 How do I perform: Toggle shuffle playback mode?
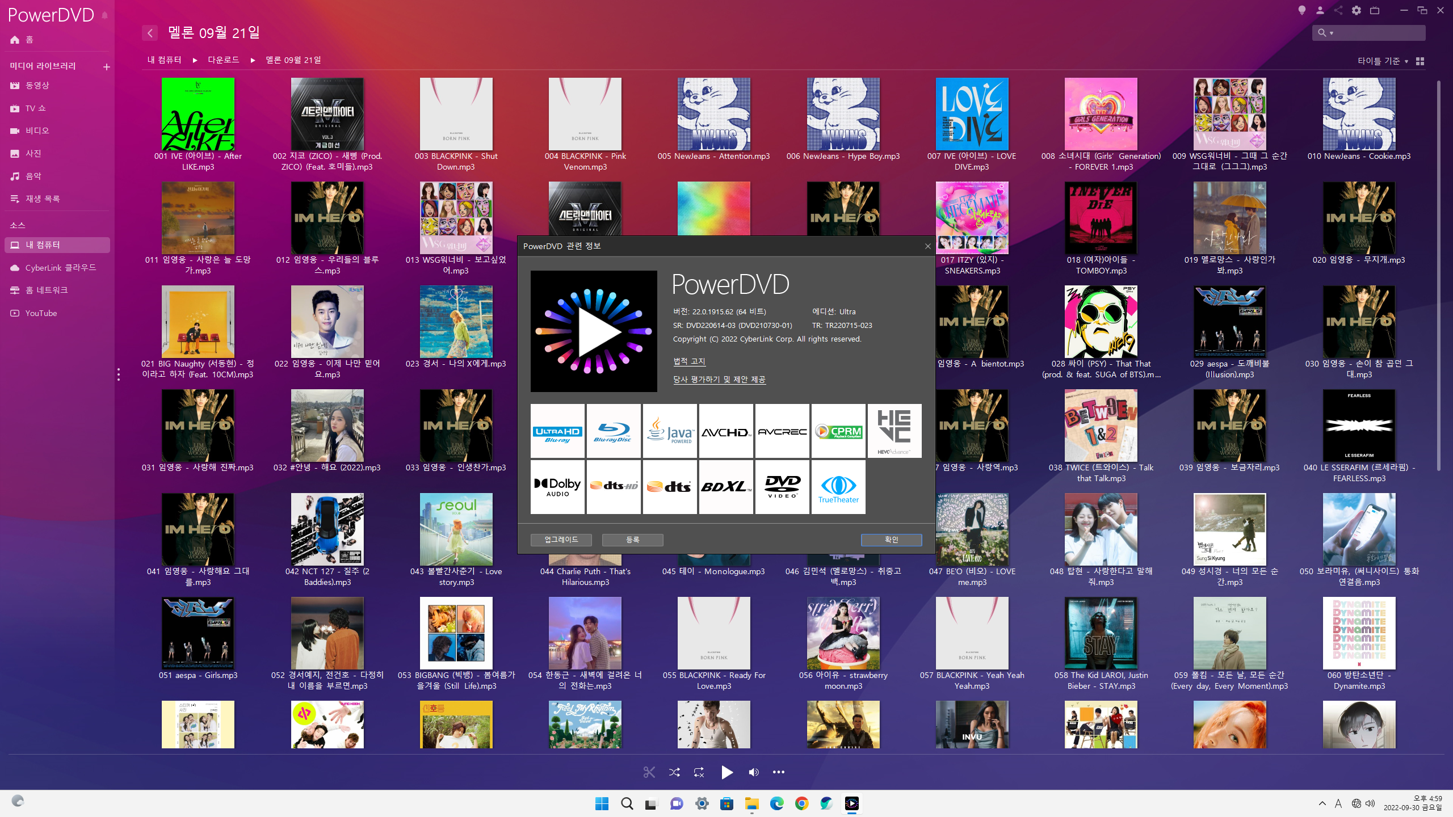[x=674, y=772]
